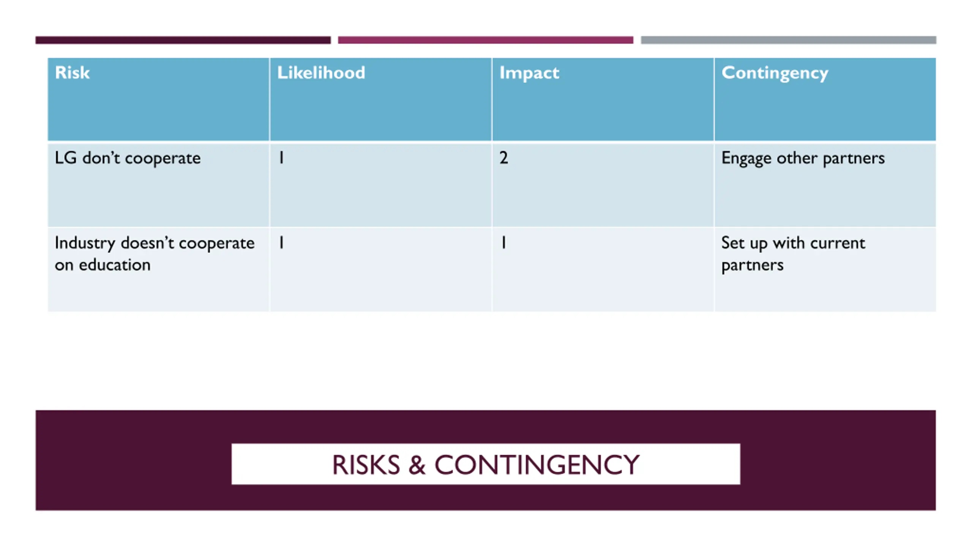
Task: Click the RISKS & CONTINGENCY title box
Action: [x=486, y=464]
